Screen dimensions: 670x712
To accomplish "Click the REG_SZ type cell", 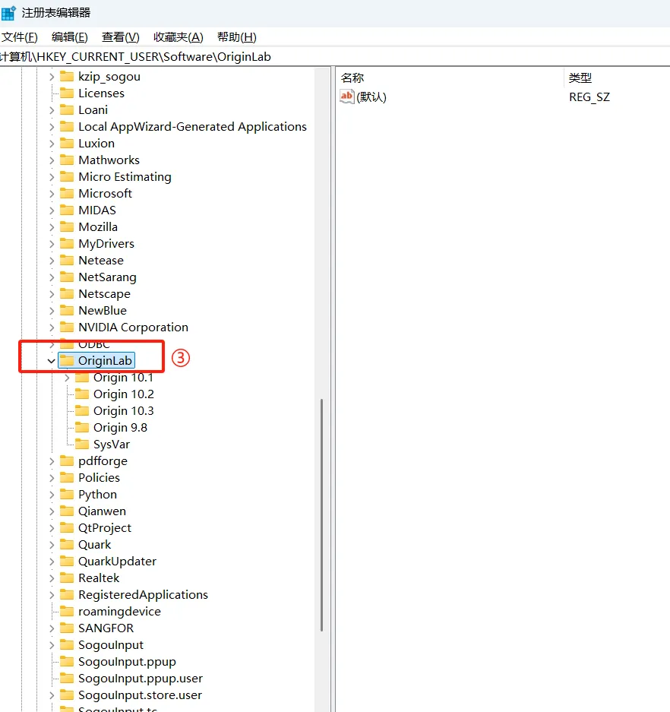I will pyautogui.click(x=589, y=97).
